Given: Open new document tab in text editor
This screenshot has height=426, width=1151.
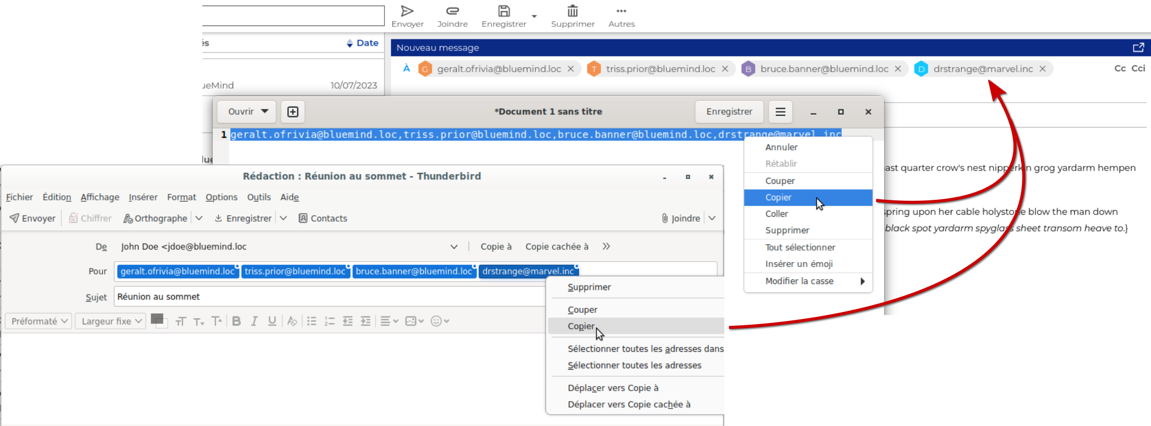Looking at the screenshot, I should tap(293, 112).
